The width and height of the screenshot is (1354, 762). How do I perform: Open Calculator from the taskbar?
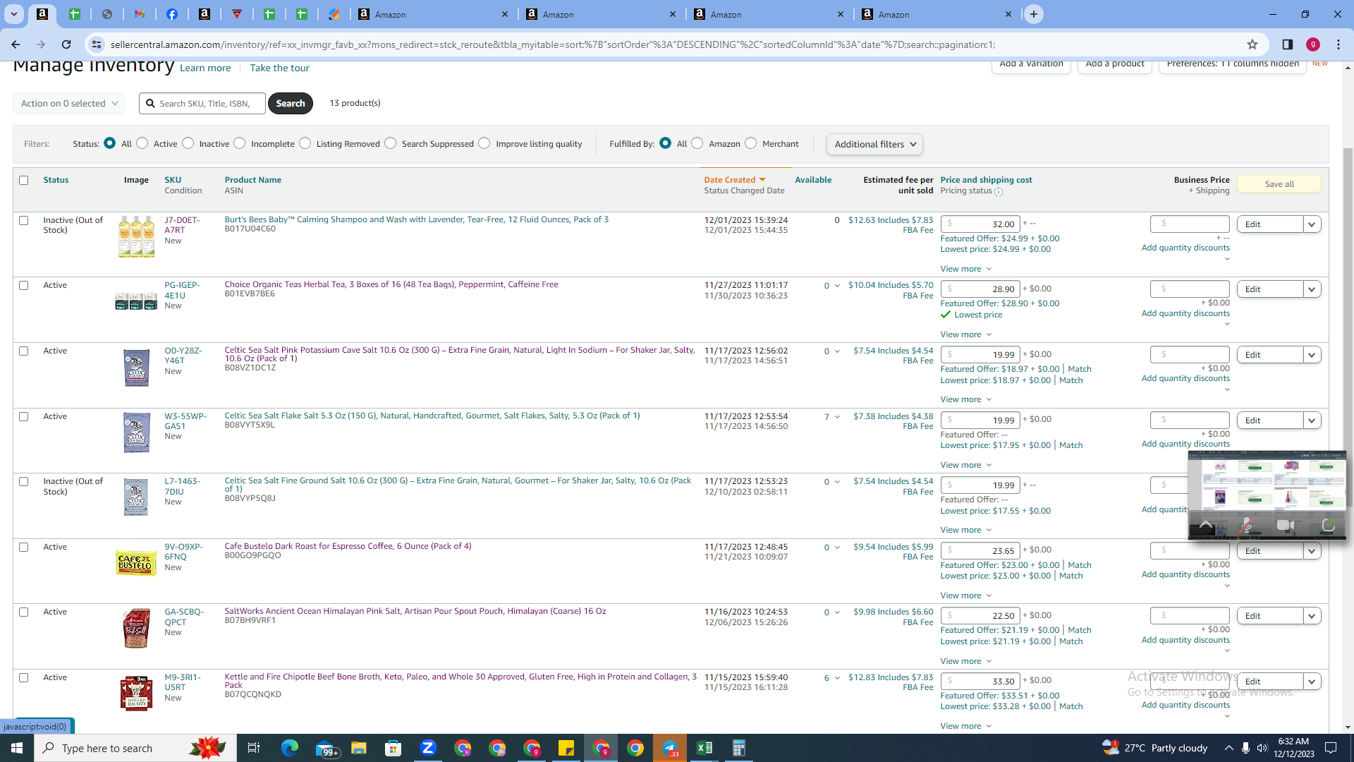739,748
